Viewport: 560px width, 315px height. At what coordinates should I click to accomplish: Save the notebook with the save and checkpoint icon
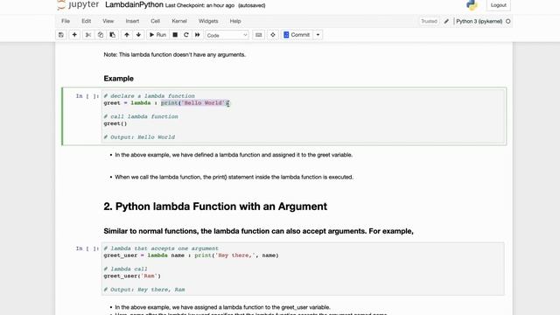tap(61, 35)
